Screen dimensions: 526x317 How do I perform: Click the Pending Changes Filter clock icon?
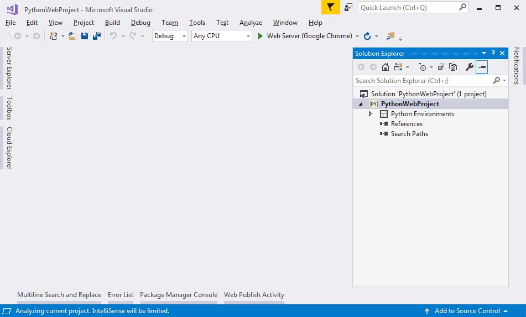(423, 67)
